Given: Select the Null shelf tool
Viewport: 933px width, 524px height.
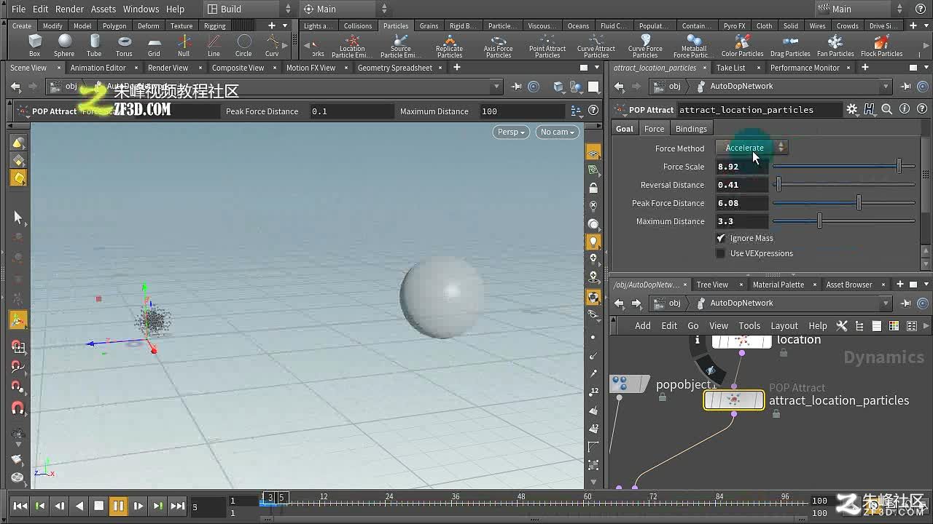Looking at the screenshot, I should 184,45.
